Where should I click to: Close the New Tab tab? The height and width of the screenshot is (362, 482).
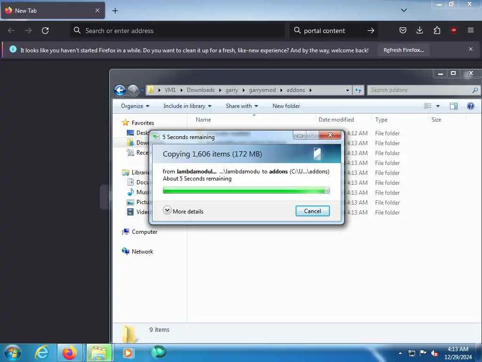[x=97, y=10]
